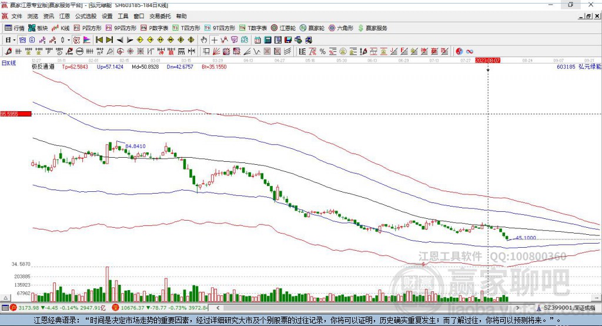Open the 帮助 menu
602x326 pixels.
click(x=181, y=16)
